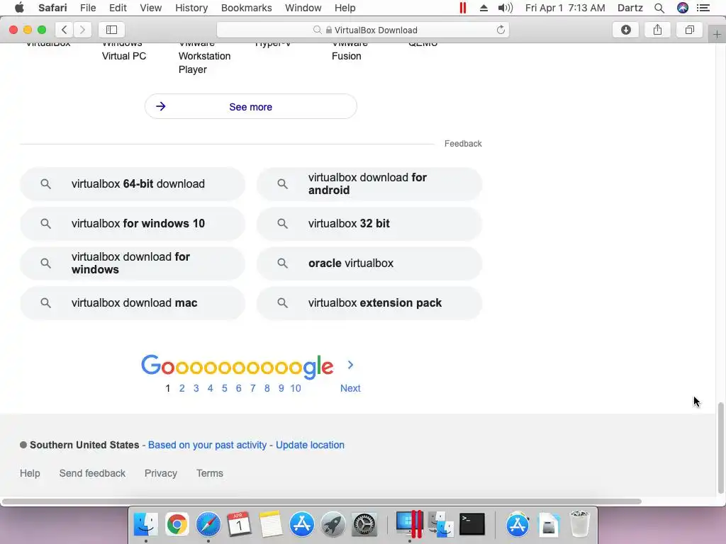Toggle the Safari sidebar button
Image resolution: width=726 pixels, height=544 pixels.
[111, 30]
